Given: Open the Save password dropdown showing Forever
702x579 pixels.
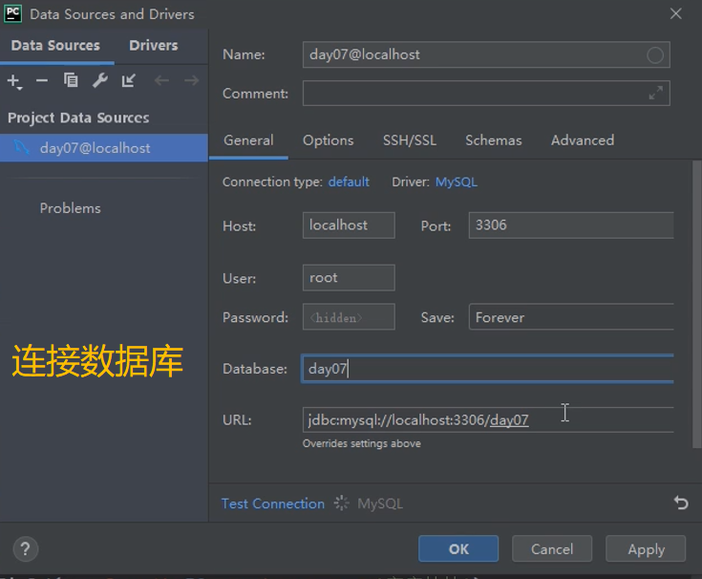Looking at the screenshot, I should pos(571,317).
